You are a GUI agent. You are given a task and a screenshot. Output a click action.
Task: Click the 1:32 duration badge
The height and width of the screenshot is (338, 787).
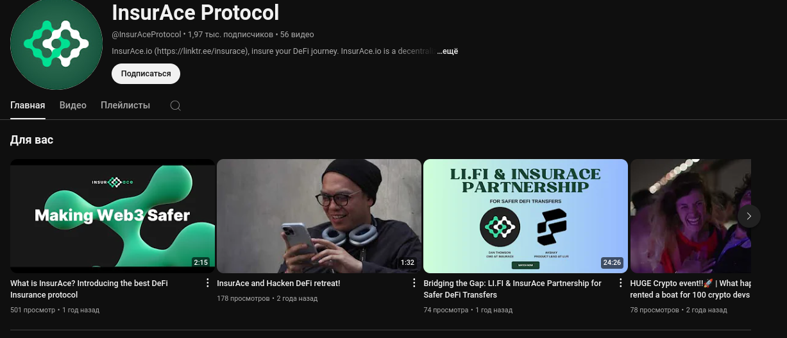[407, 262]
